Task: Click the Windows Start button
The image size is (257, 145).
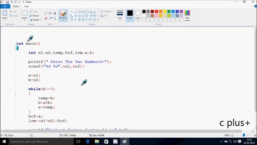Action: [4, 141]
